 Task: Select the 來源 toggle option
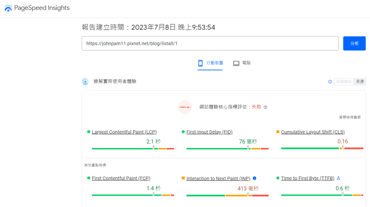pyautogui.click(x=360, y=82)
